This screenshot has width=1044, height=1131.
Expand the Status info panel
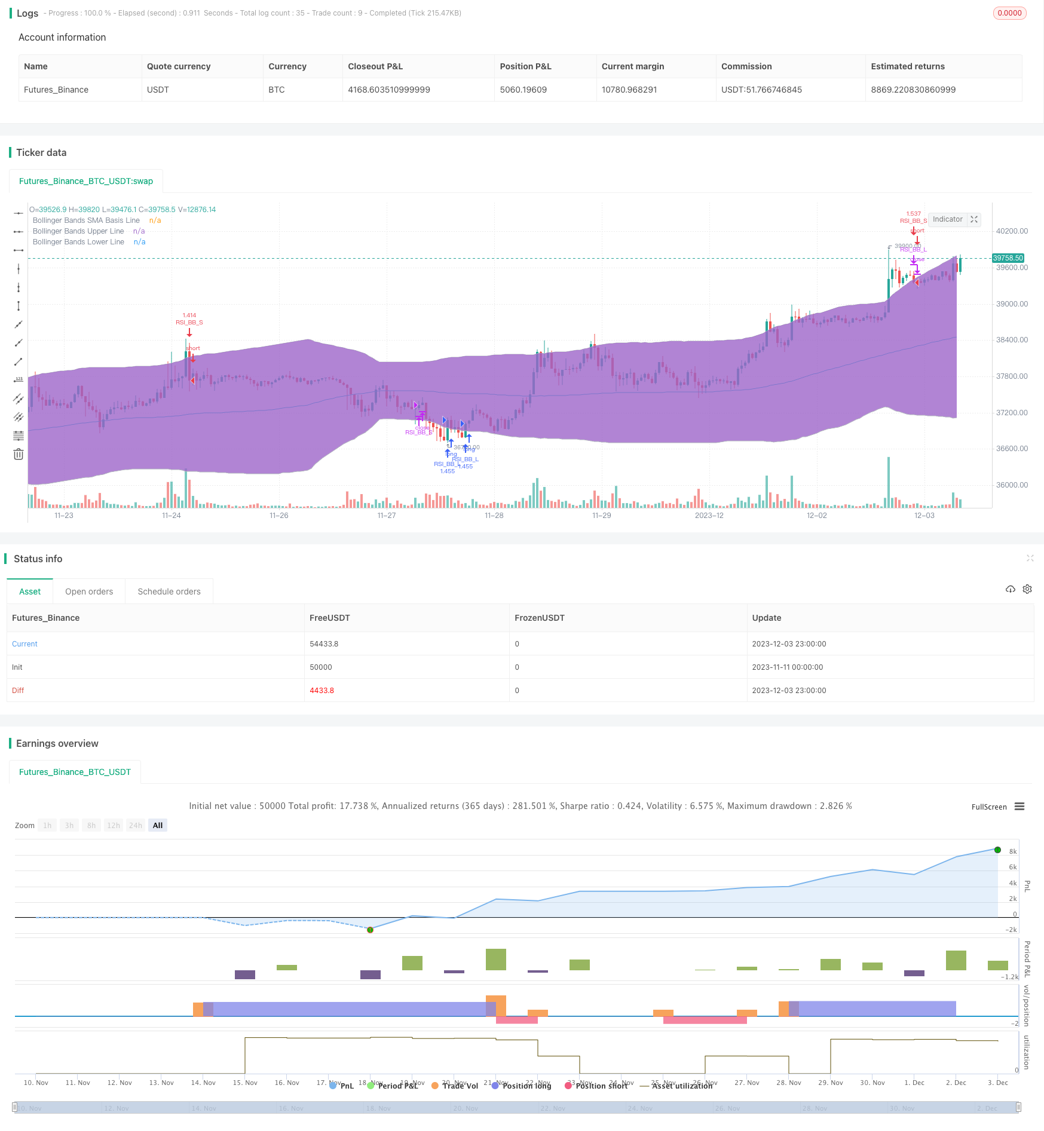[x=1030, y=558]
